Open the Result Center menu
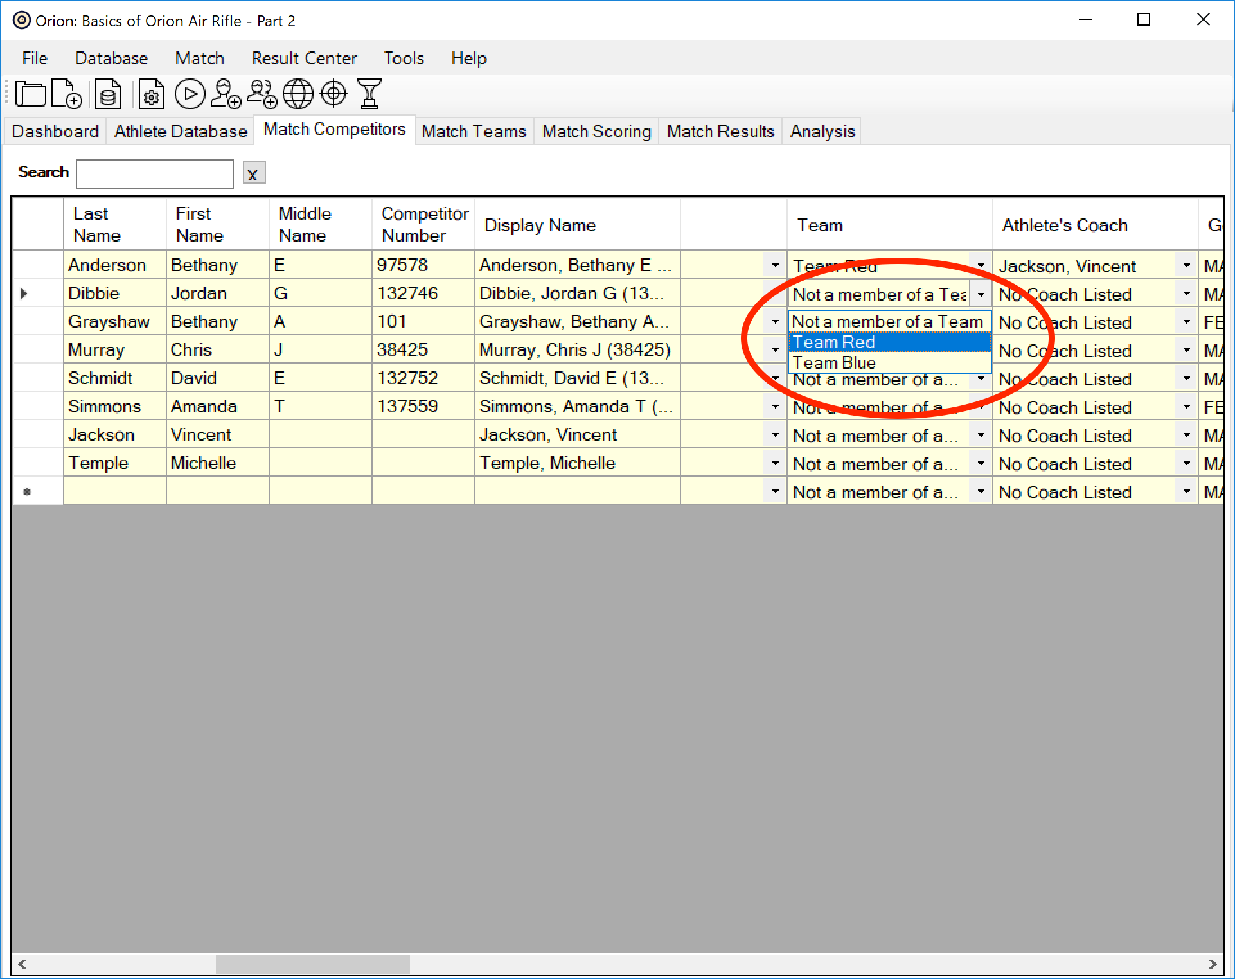Viewport: 1235px width, 979px height. (x=304, y=58)
